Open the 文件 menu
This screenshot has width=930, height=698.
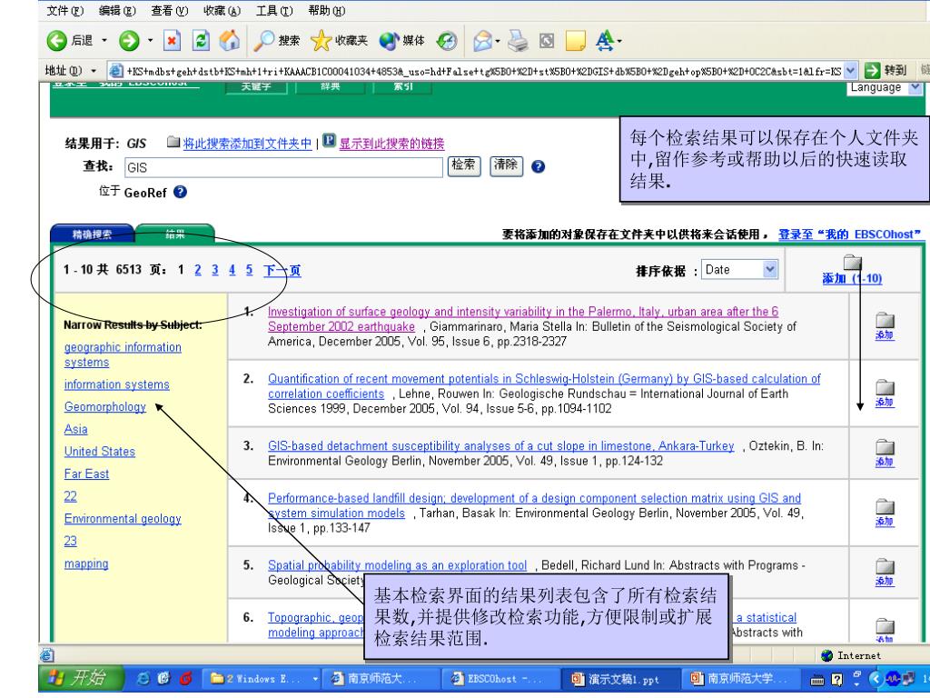64,11
